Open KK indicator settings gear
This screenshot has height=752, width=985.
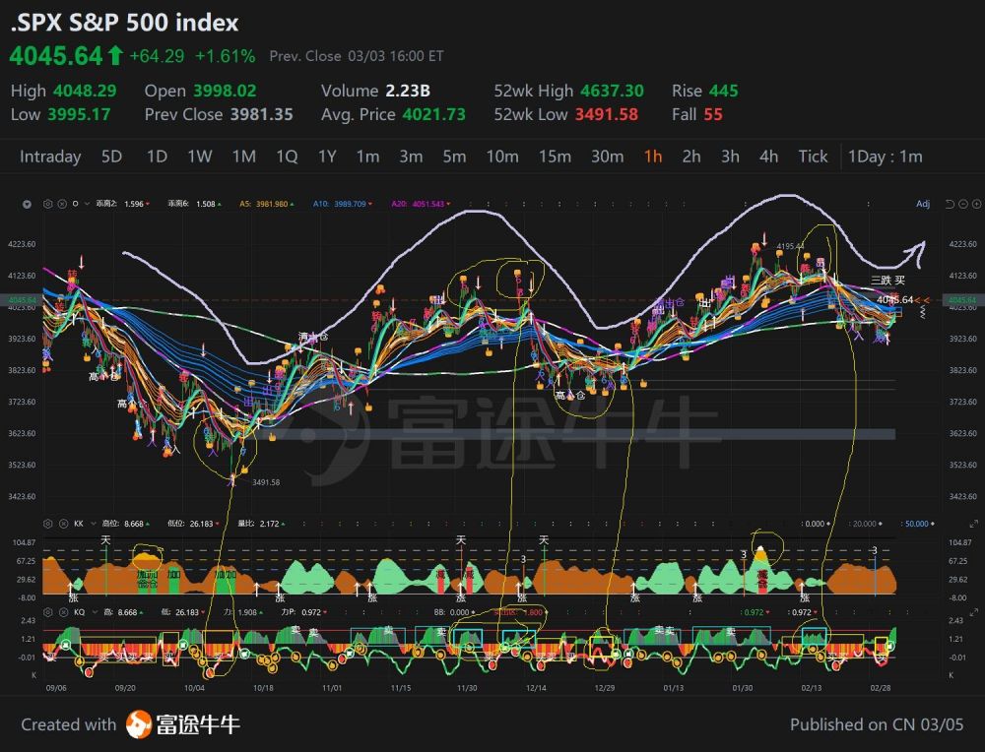pyautogui.click(x=47, y=524)
